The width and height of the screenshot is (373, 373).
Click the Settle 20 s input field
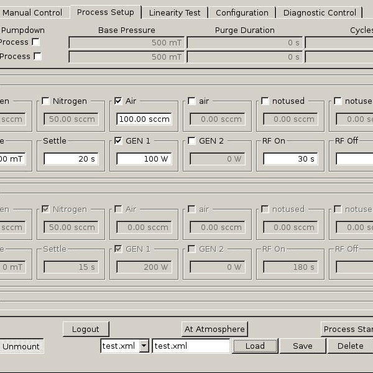coord(70,159)
